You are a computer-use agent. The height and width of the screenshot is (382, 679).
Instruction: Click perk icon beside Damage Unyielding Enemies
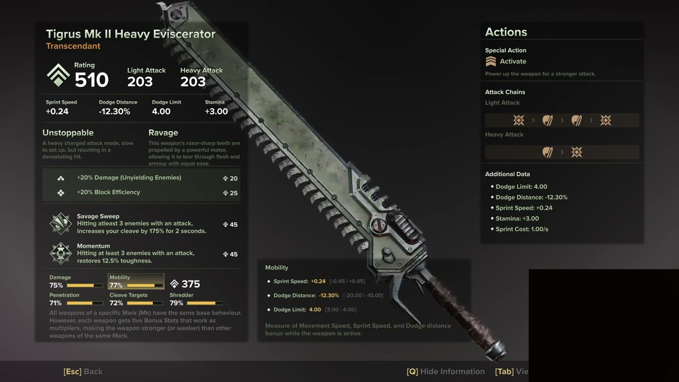pos(61,178)
